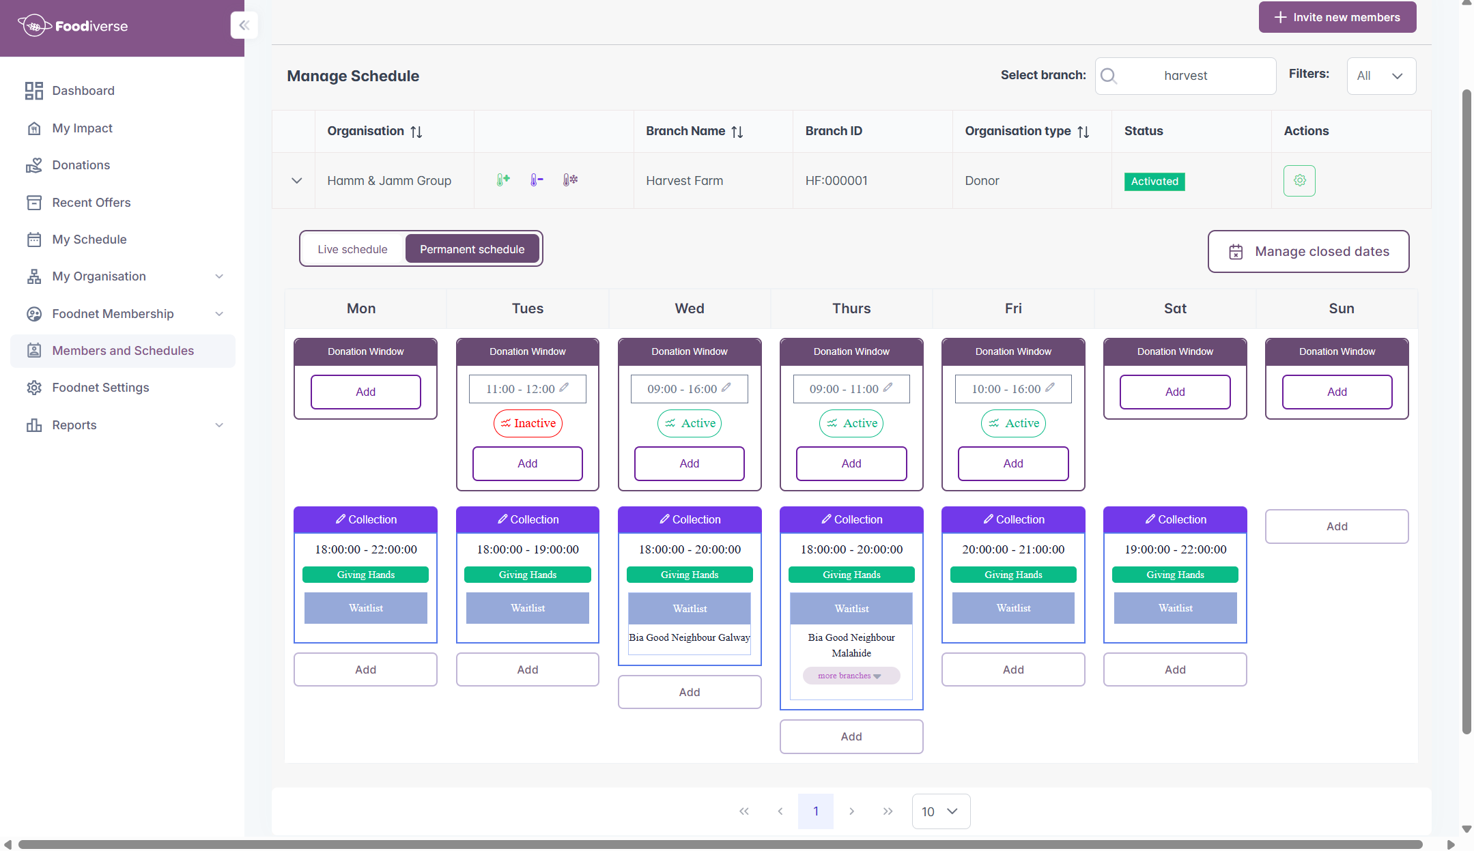The width and height of the screenshot is (1474, 851).
Task: Toggle Wednesday Active status badge
Action: (x=690, y=423)
